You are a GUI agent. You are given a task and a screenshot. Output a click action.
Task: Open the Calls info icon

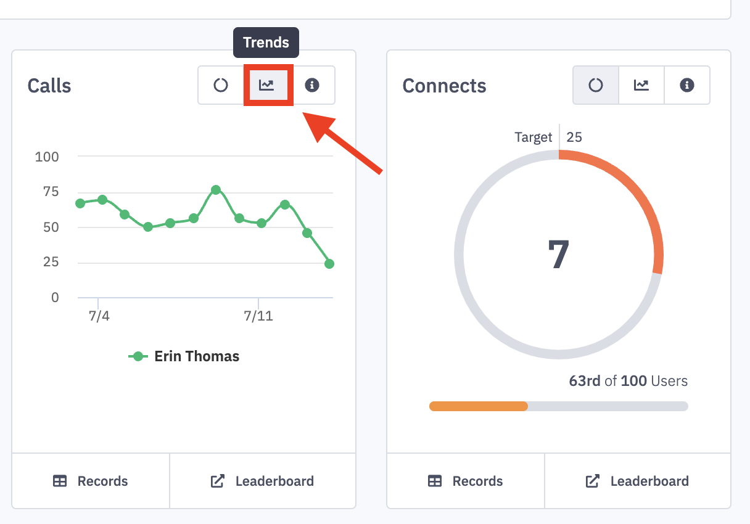(312, 85)
